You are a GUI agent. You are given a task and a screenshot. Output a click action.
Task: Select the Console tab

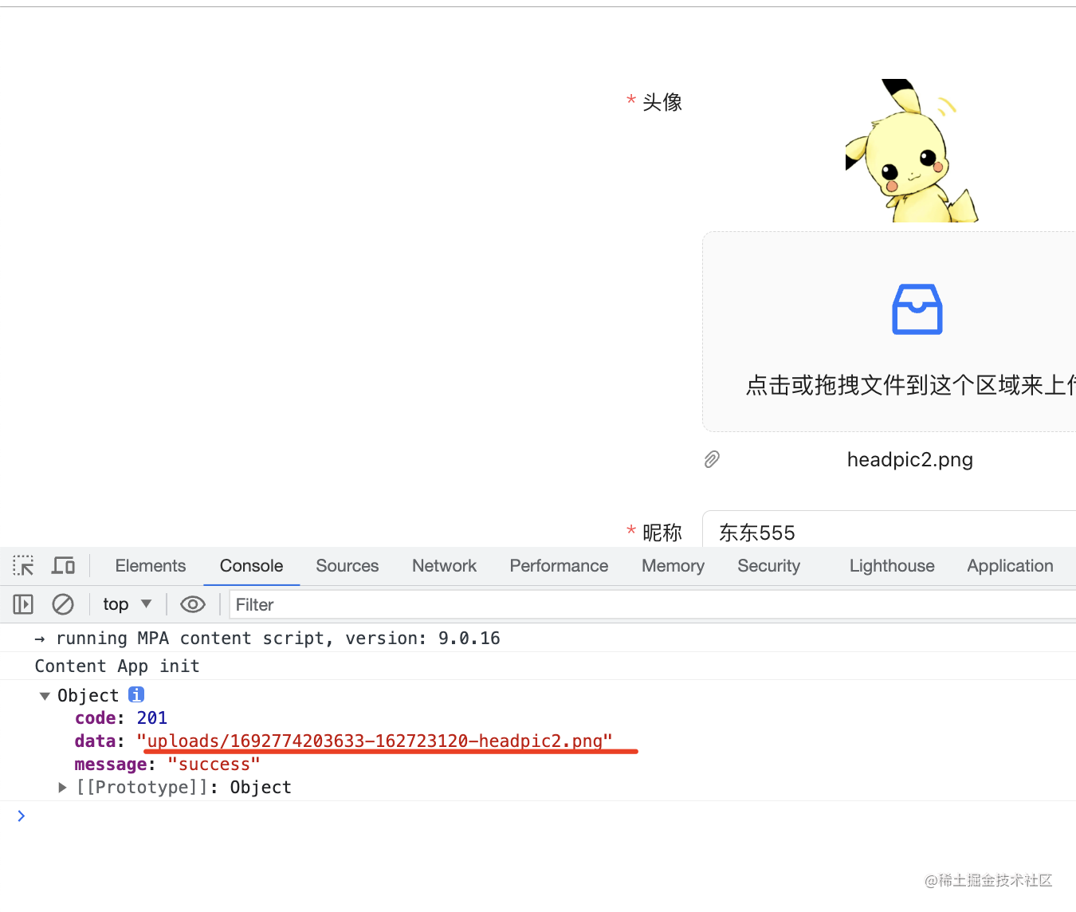point(251,566)
